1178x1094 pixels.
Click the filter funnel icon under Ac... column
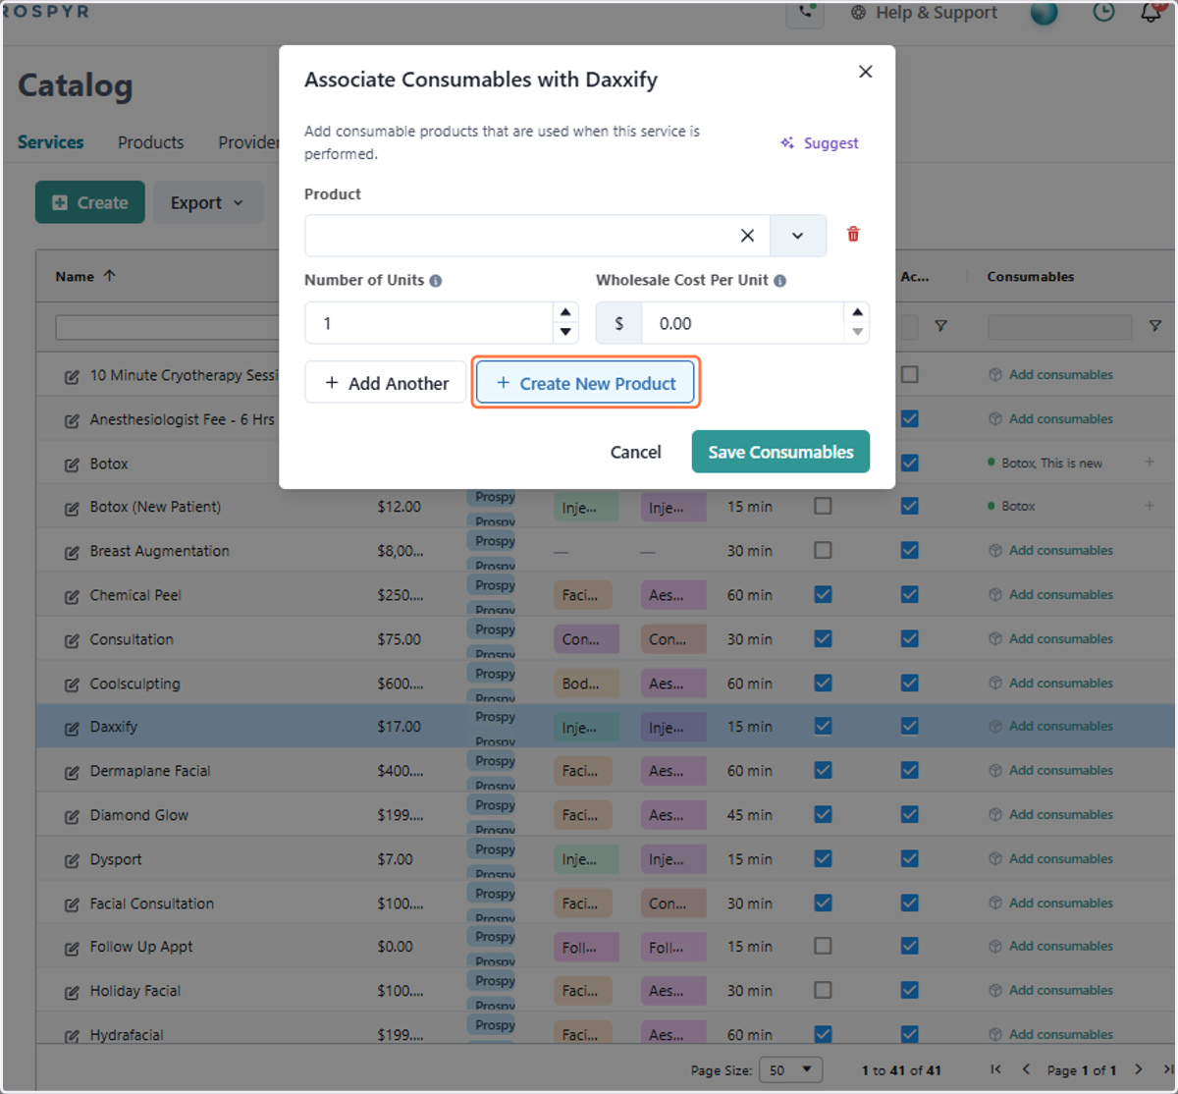pos(940,326)
